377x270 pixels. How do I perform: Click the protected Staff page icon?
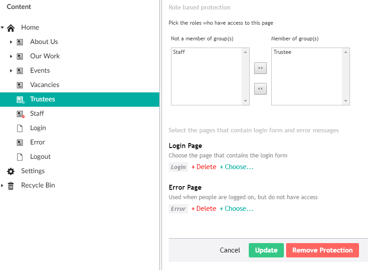[x=20, y=114]
